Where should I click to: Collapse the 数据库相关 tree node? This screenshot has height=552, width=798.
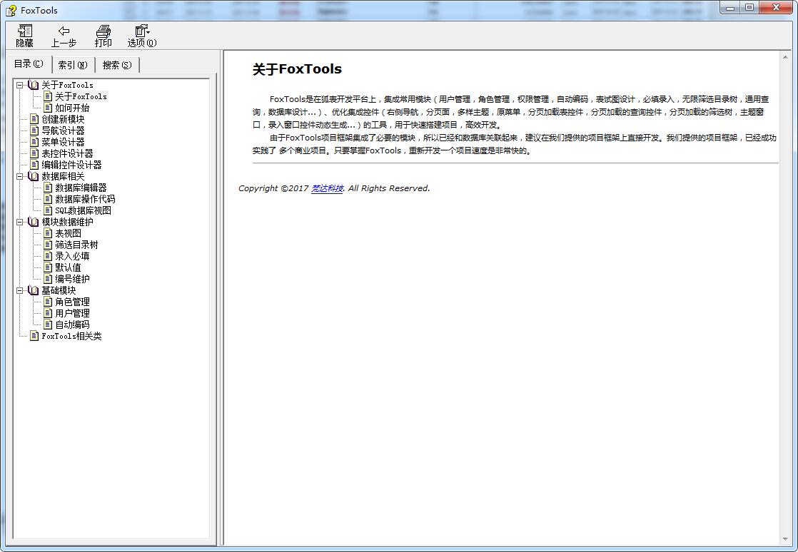20,176
